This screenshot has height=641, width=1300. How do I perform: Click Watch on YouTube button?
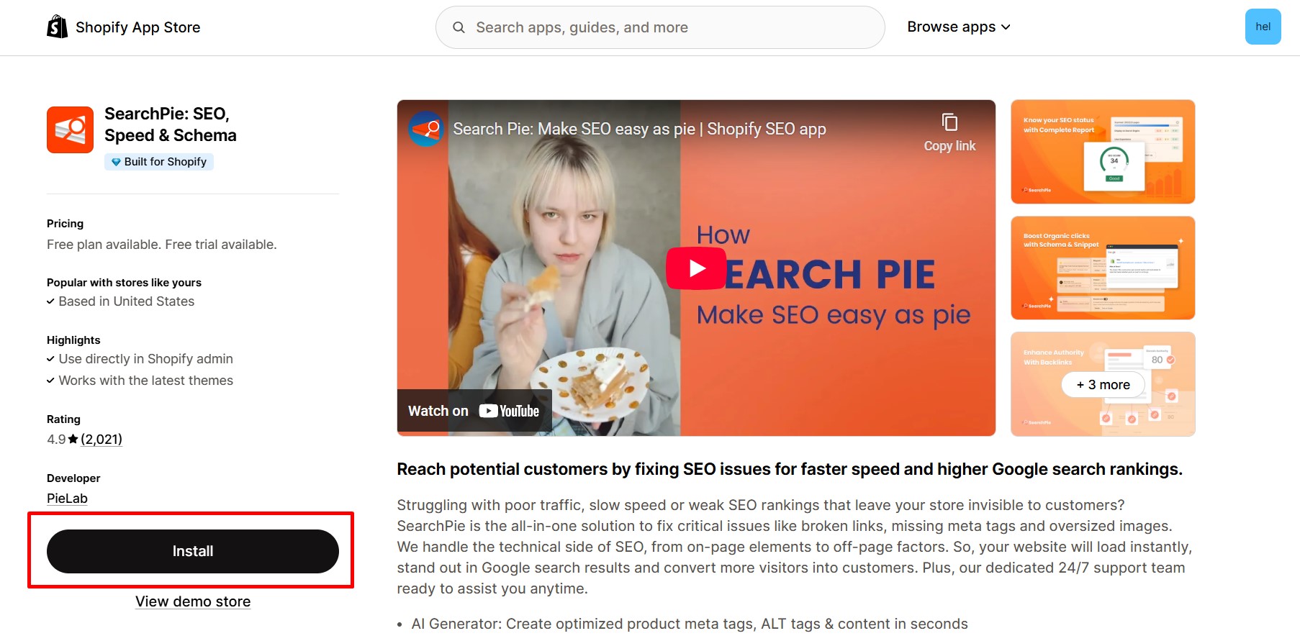tap(474, 411)
